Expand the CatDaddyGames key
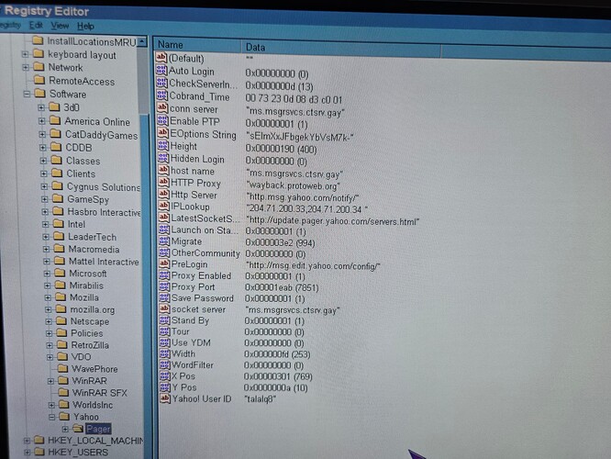Screen dimensions: 611x459 pos(42,135)
